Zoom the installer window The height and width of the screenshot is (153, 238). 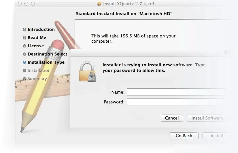pyautogui.click(x=33, y=4)
